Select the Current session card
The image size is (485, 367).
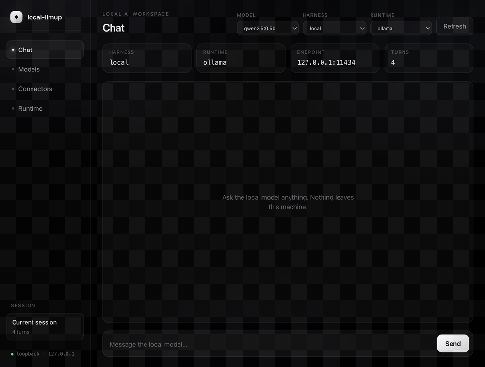(x=45, y=327)
